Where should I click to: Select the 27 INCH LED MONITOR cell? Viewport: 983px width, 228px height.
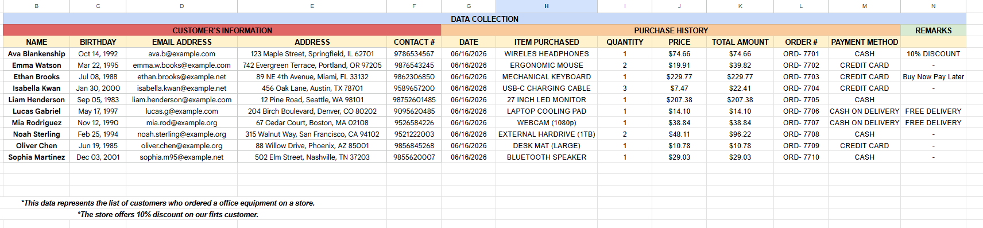pos(546,99)
